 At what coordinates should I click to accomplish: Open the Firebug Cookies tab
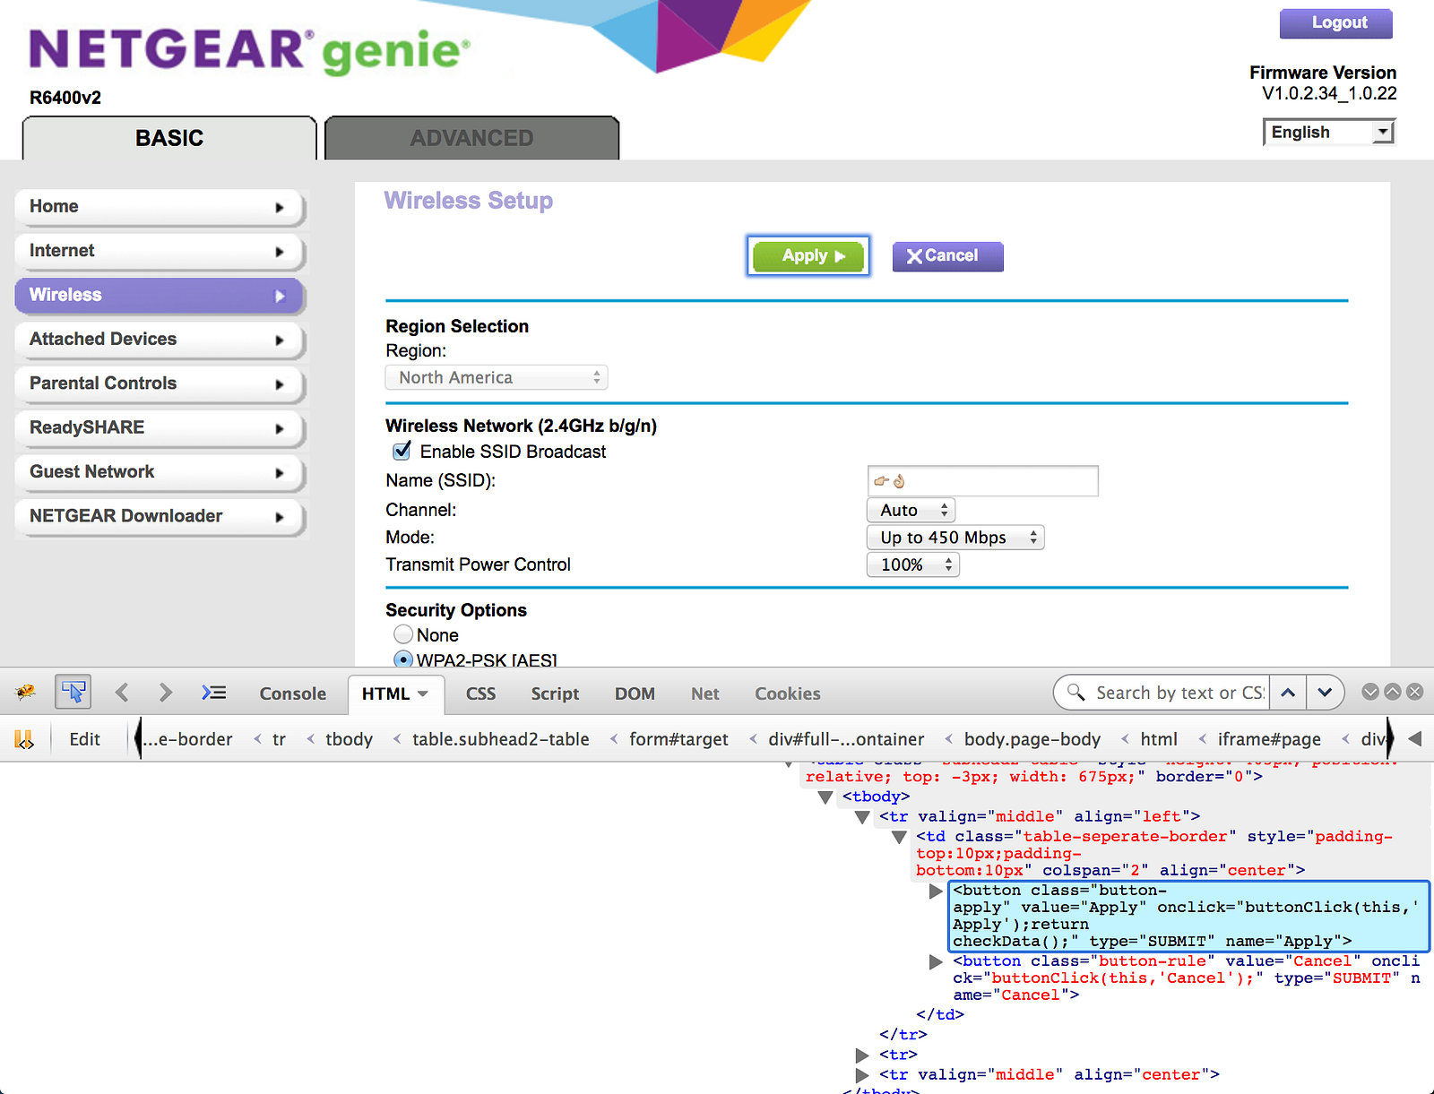coord(787,693)
